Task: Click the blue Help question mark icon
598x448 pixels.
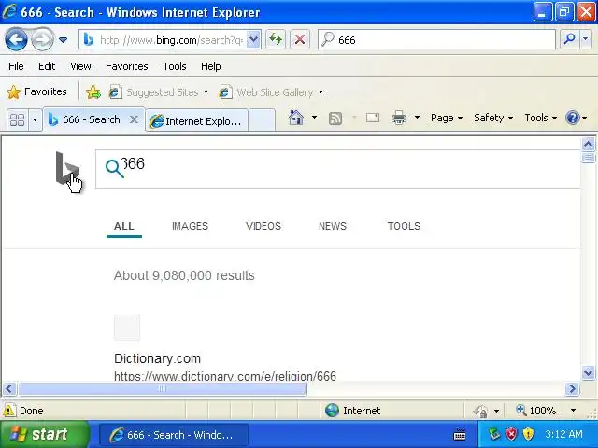Action: click(573, 118)
